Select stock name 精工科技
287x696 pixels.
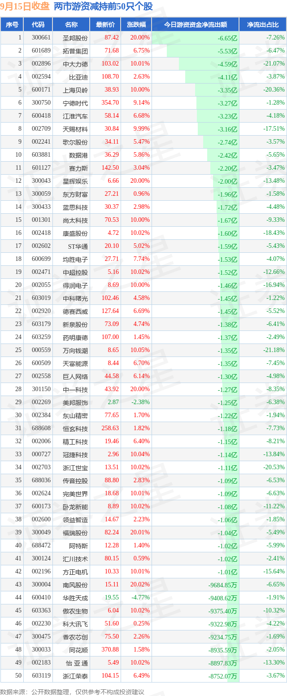[x=75, y=441]
